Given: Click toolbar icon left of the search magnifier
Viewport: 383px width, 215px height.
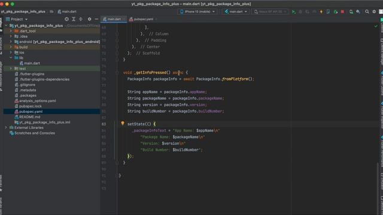Looking at the screenshot, I should point(358,12).
